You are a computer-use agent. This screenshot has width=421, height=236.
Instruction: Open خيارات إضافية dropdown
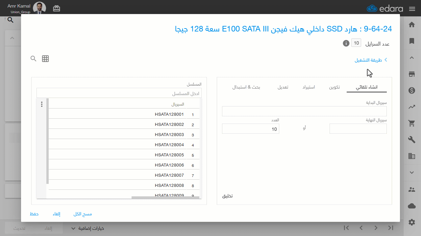[87, 228]
